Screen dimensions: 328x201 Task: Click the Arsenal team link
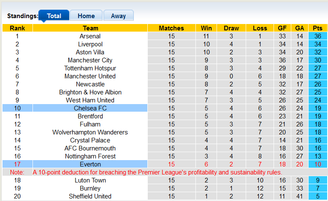[90, 36]
